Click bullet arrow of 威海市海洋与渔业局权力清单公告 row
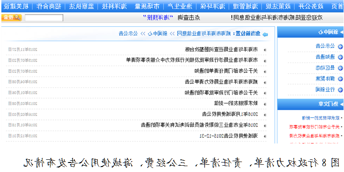This screenshot has width=344, height=172. [265, 82]
